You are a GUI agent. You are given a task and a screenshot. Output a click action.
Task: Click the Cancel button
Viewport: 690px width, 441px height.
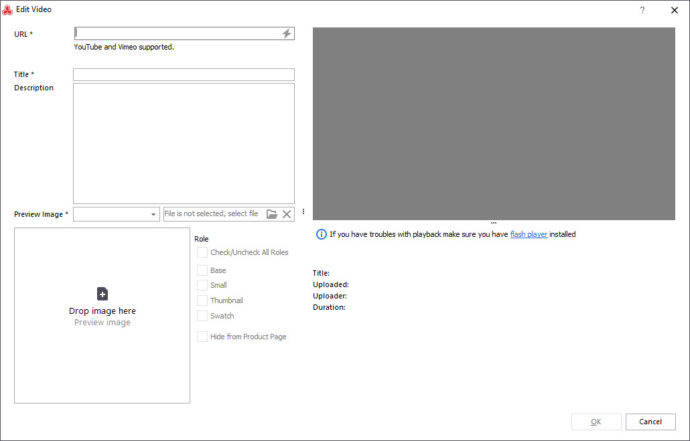[x=650, y=422]
